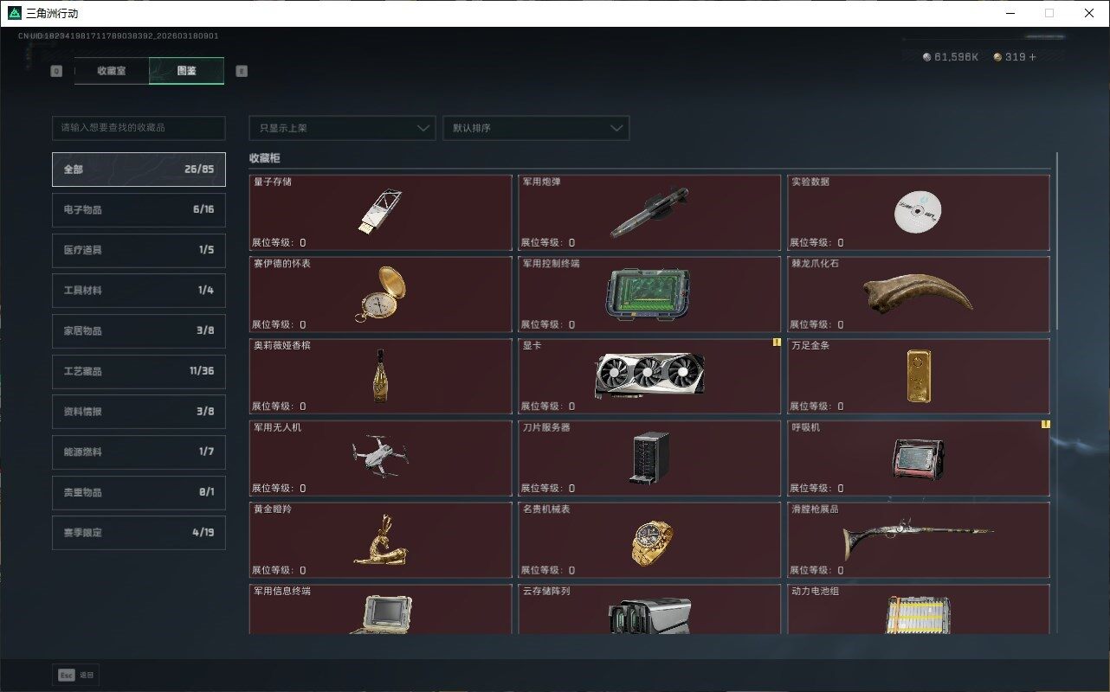Screen dimensions: 1110x692
Task: Open the 赛伊德的怀表 pocket watch icon
Action: [381, 294]
